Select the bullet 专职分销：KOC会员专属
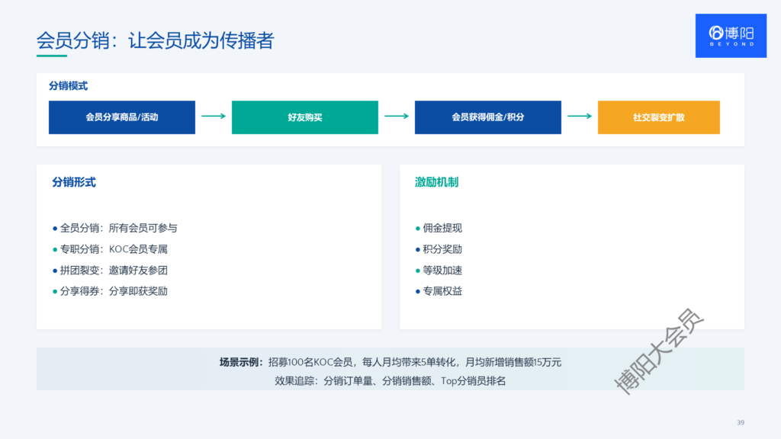 (x=110, y=249)
